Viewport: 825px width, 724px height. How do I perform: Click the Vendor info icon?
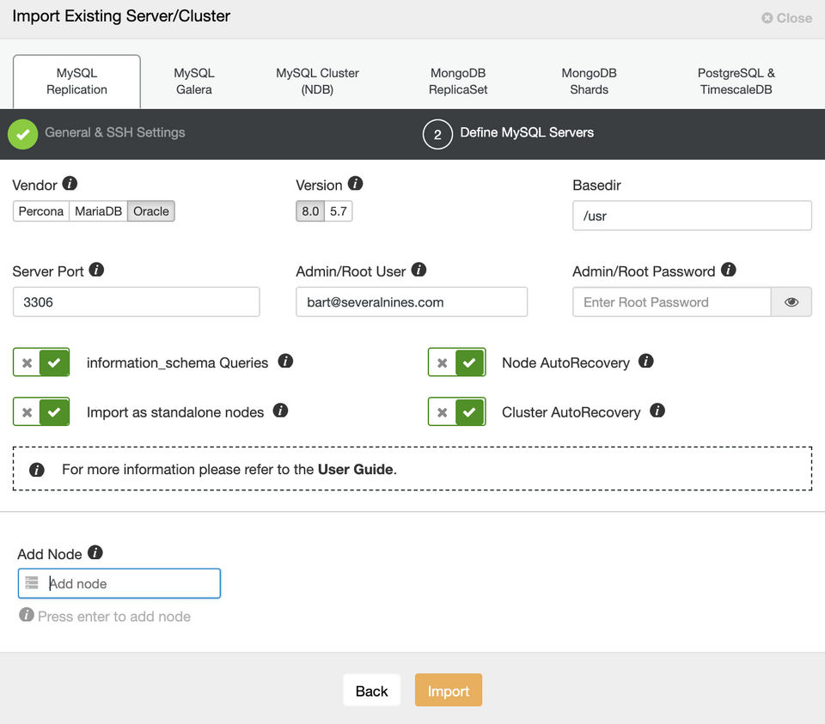pyautogui.click(x=70, y=184)
